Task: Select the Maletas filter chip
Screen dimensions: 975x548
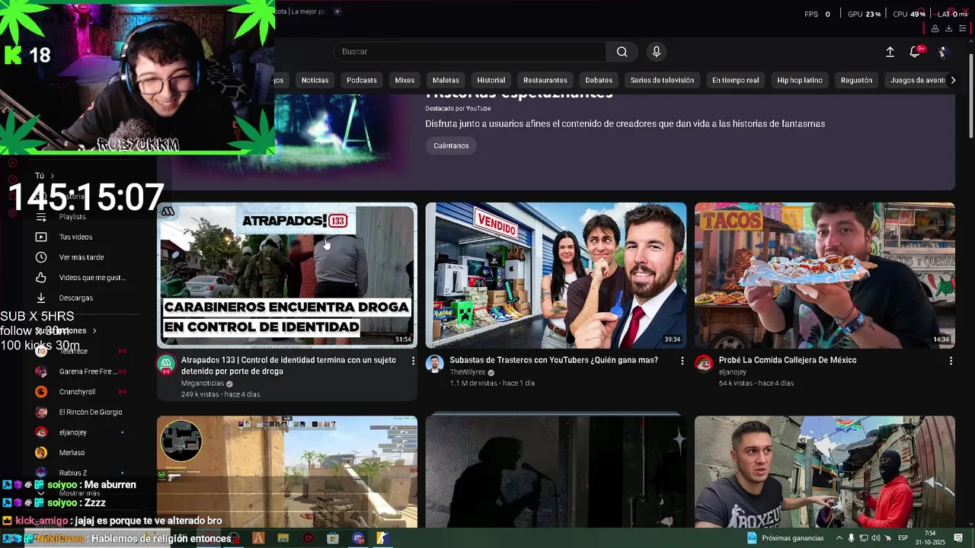Action: (x=446, y=80)
